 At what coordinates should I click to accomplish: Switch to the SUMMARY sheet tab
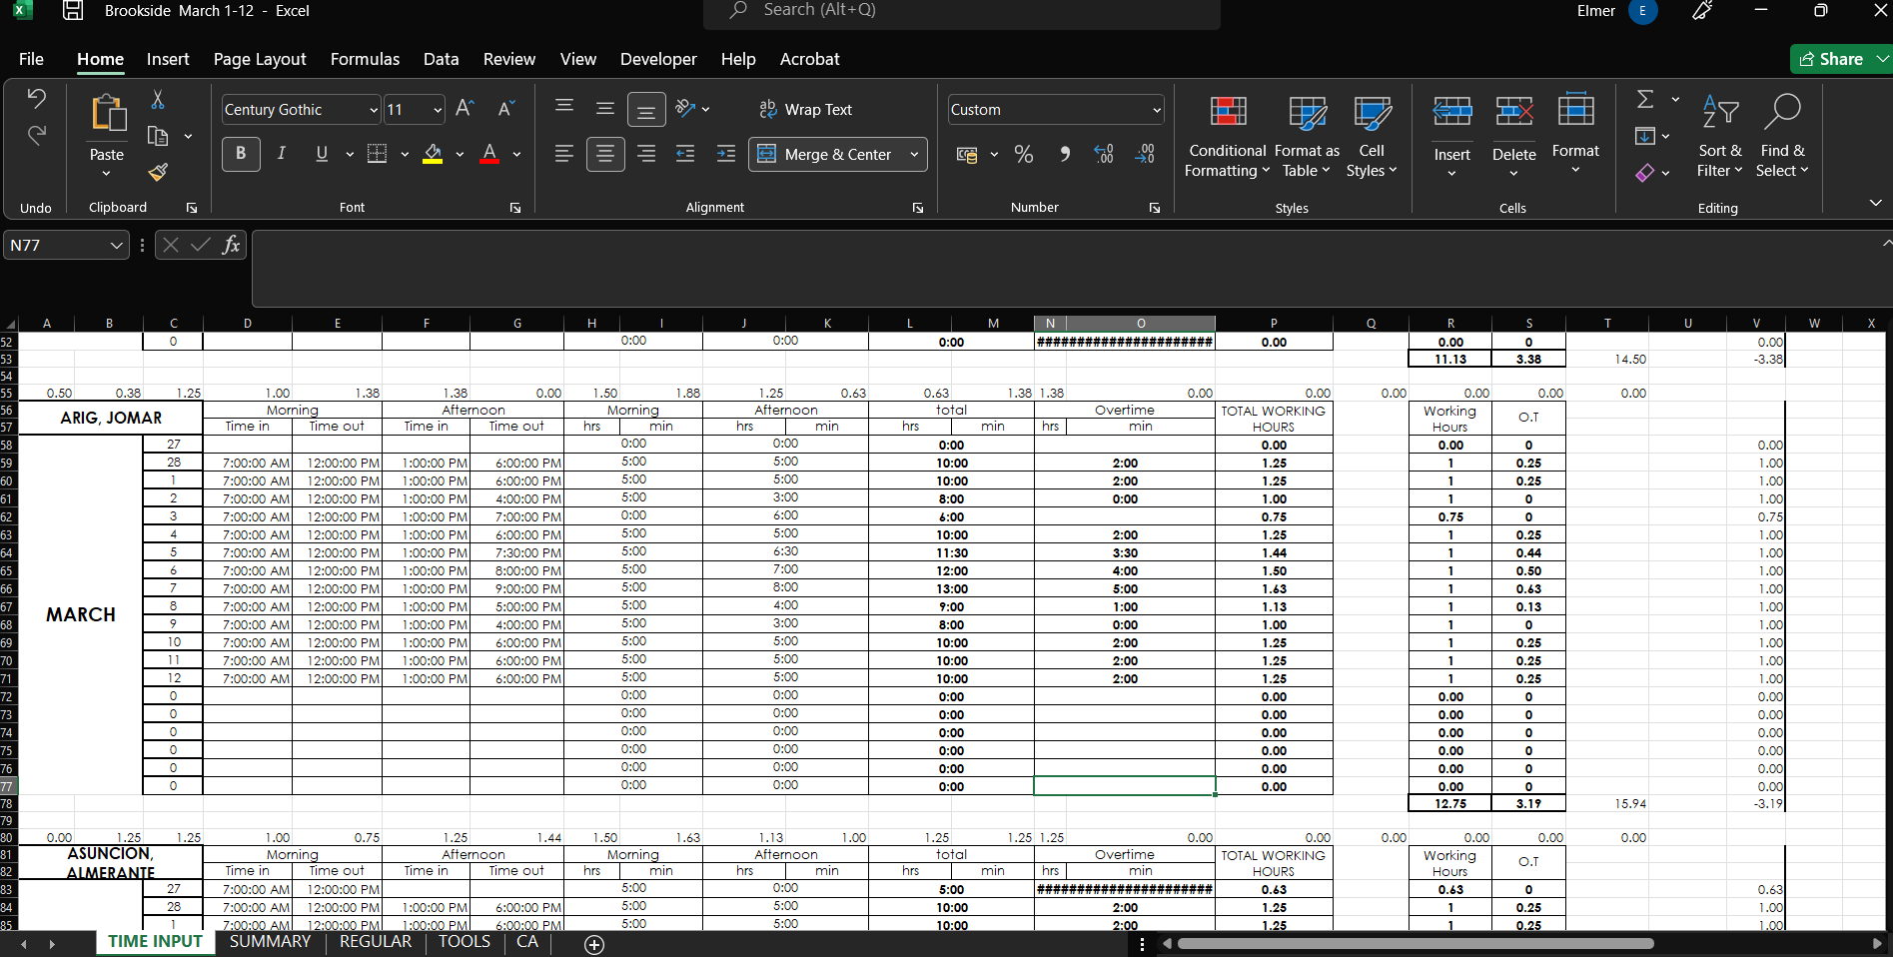point(270,941)
